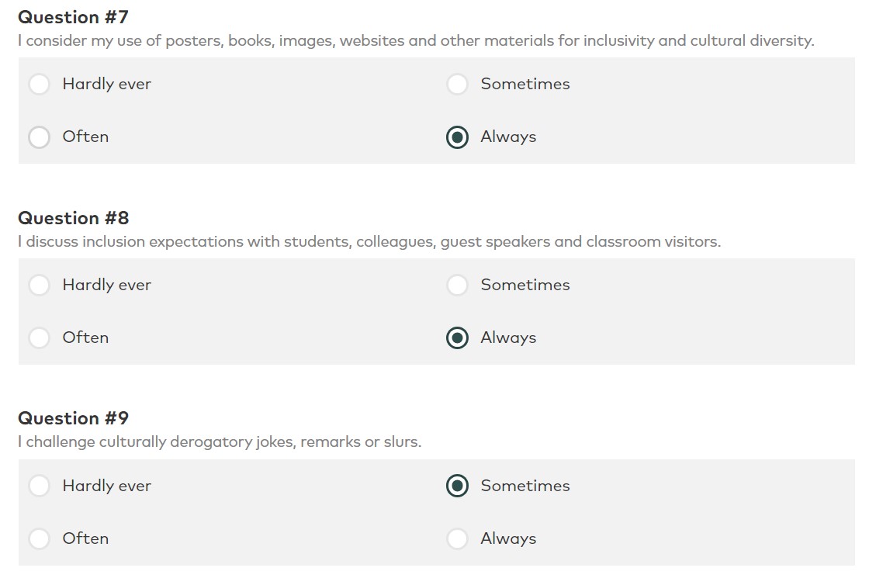The width and height of the screenshot is (869, 585).
Task: Click the derogatory jokes question statement
Action: point(220,442)
